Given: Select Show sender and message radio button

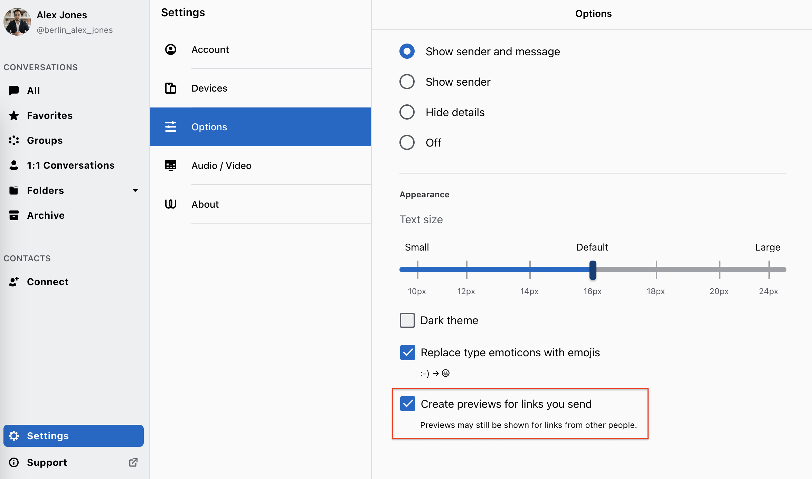Looking at the screenshot, I should [x=407, y=51].
